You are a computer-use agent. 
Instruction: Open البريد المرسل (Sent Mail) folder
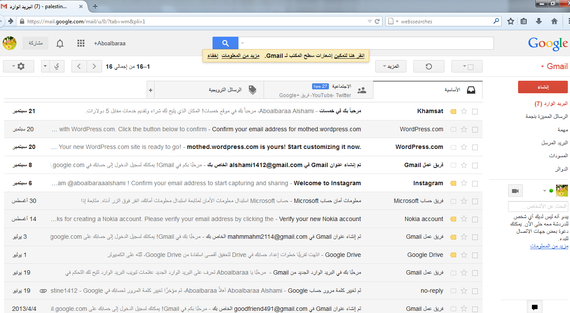coord(554,142)
